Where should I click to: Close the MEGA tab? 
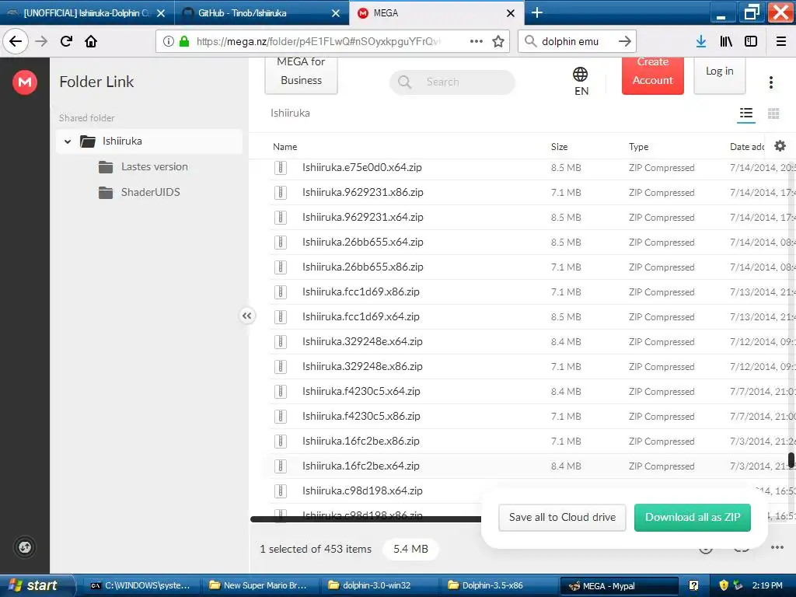coord(511,13)
